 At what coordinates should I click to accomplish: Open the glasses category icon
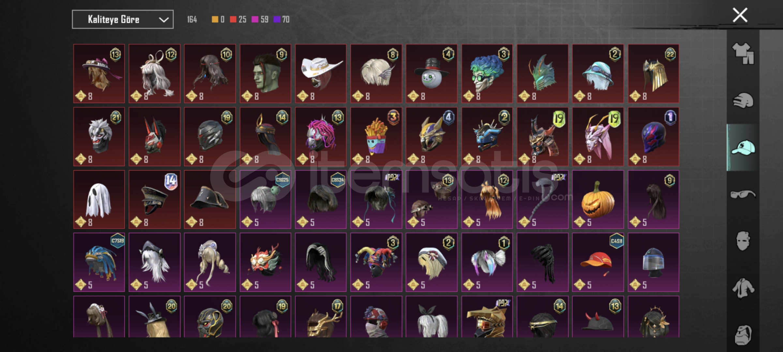pos(743,194)
